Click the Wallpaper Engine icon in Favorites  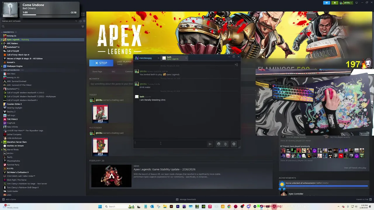coord(5,66)
